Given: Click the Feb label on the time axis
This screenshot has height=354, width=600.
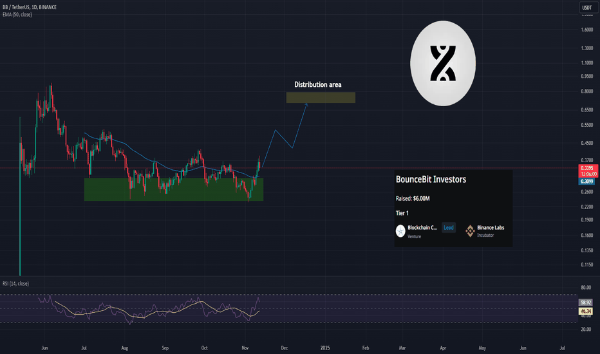Looking at the screenshot, I should (x=366, y=348).
